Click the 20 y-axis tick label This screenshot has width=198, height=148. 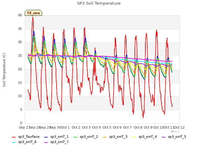tap(20, 69)
